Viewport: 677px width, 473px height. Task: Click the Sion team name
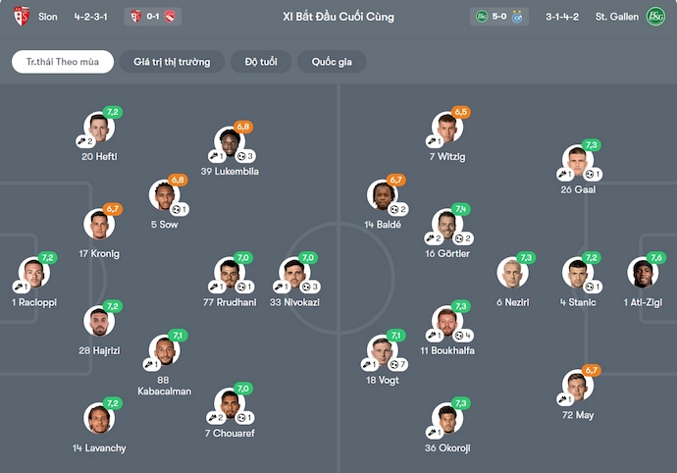point(48,17)
